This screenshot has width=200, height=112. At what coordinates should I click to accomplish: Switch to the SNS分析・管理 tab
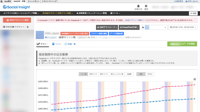19,1
